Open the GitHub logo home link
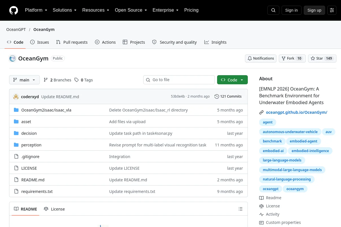 click(14, 10)
